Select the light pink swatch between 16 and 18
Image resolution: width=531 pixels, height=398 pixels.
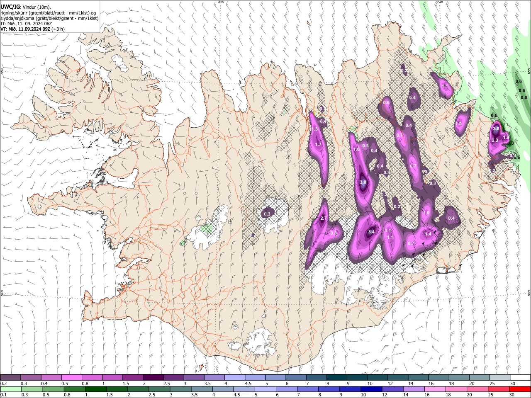(x=435, y=389)
